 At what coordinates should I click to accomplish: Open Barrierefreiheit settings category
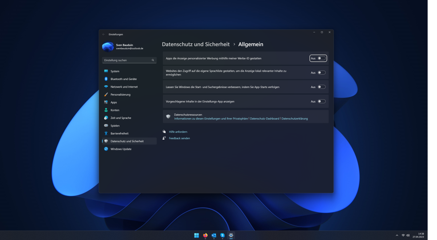129,133
